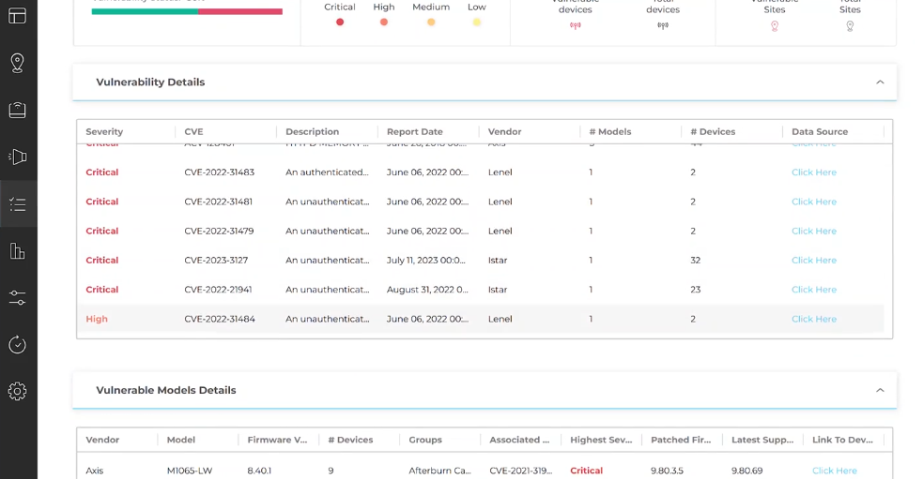Image resolution: width=923 pixels, height=479 pixels.
Task: Click device count 32 in Istar row
Action: (x=695, y=261)
